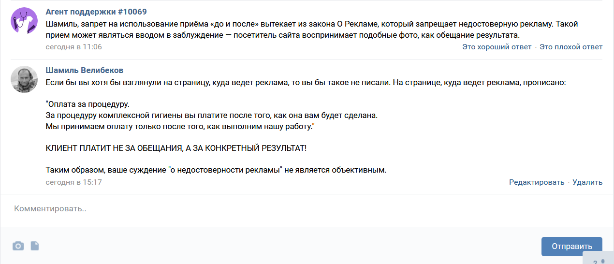Open the "сегодня в 11:06" timestamp
Viewport: 614px width, 264px height.
pos(74,47)
